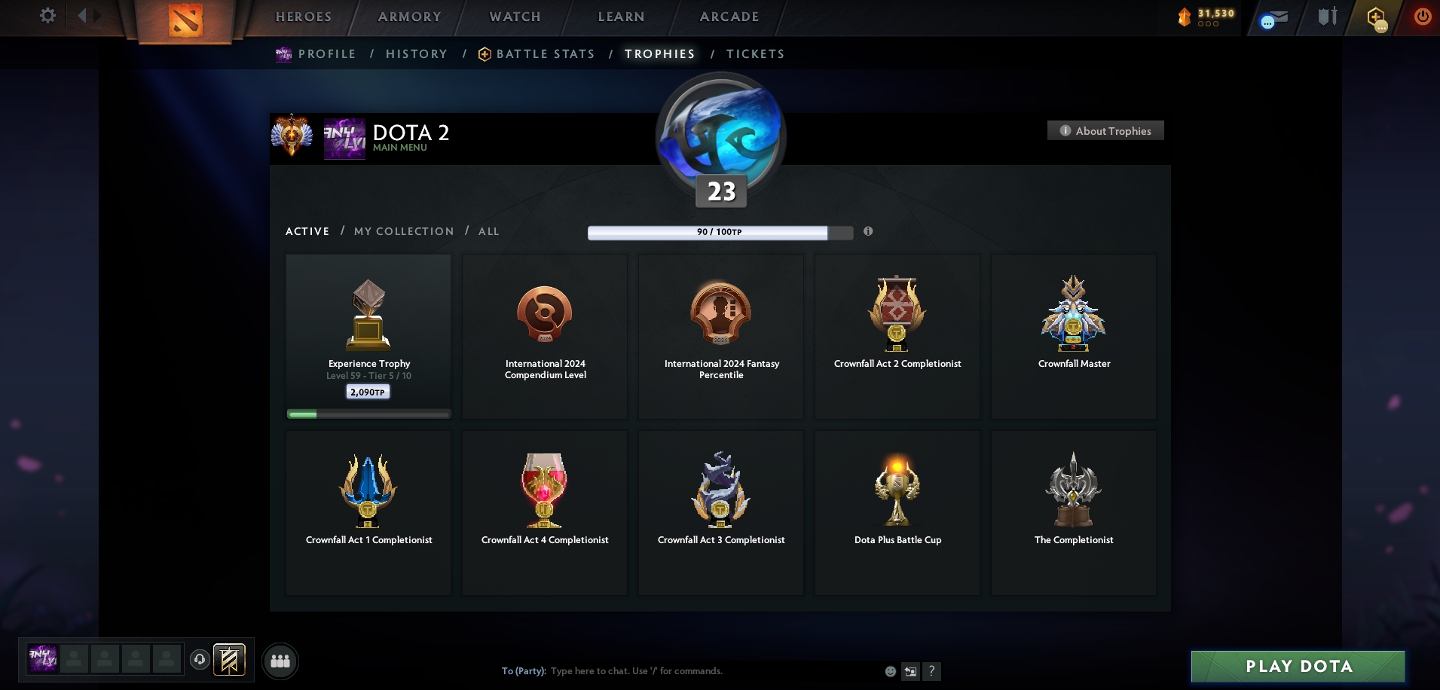Go back with the left arrow
Screen dimensions: 1440x690
point(81,15)
